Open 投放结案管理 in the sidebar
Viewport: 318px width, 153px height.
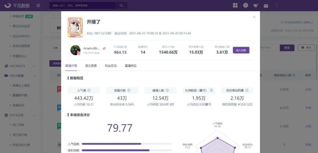21,46
